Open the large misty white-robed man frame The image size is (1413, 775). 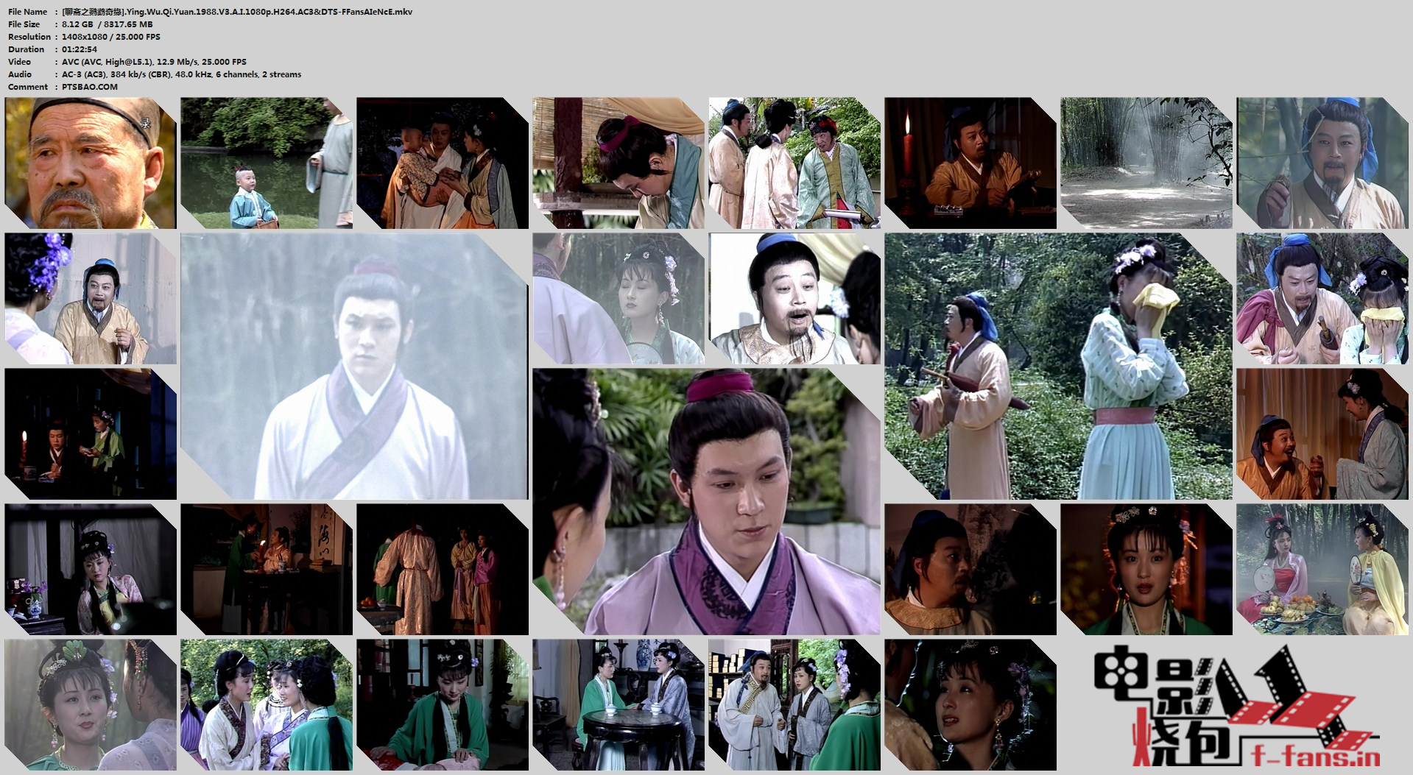pos(354,367)
